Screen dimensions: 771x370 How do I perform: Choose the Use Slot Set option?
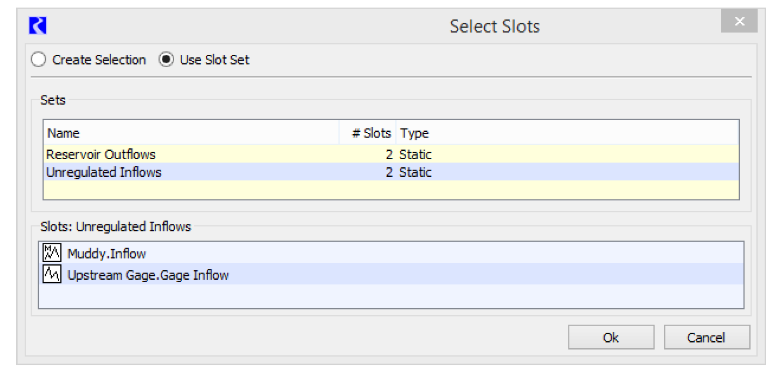166,60
